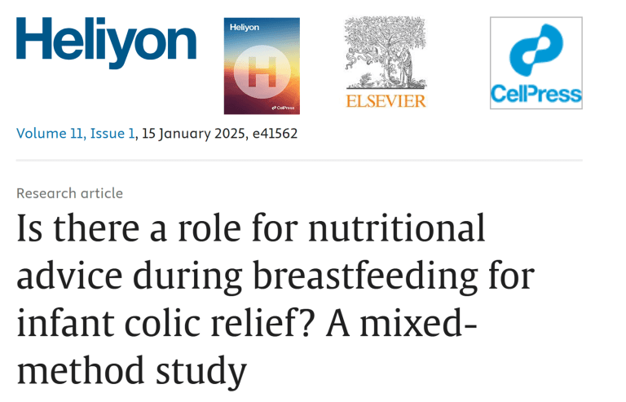Click 'infant colic relief?' in the title
This screenshot has height=402, width=626.
coord(162,324)
